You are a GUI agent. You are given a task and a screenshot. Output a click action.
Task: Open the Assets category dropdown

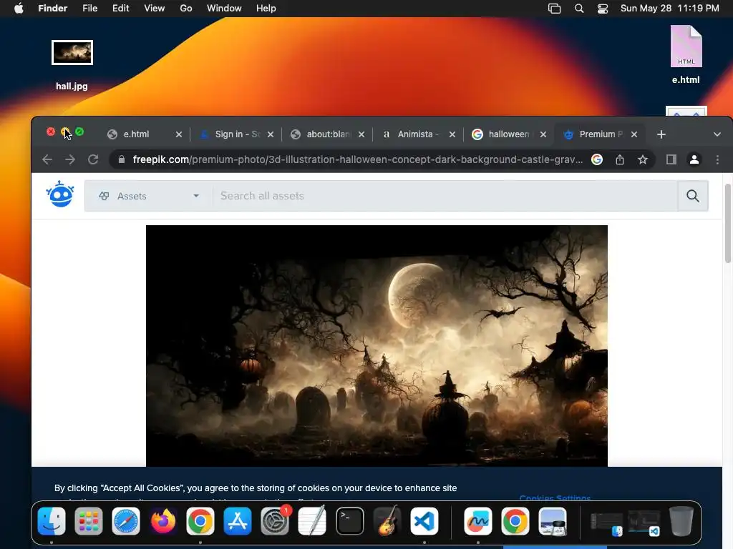click(x=149, y=196)
